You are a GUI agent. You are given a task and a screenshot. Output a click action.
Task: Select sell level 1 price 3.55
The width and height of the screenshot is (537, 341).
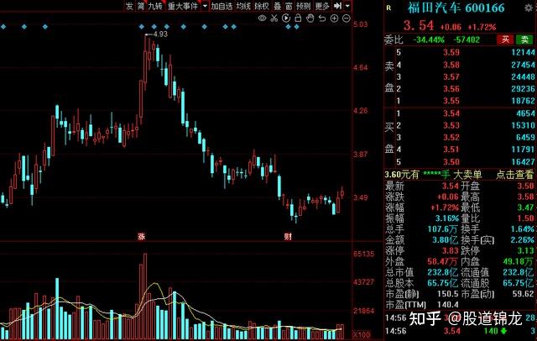click(x=451, y=101)
